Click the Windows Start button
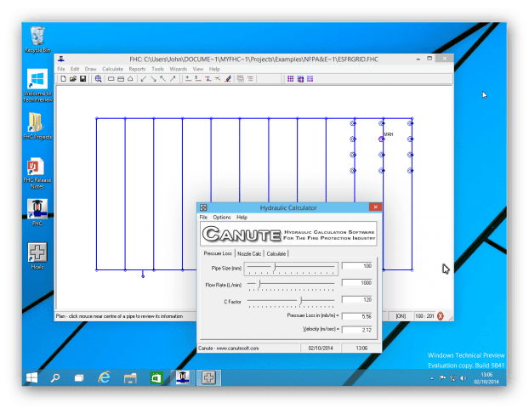This screenshot has height=408, width=529. tap(30, 377)
